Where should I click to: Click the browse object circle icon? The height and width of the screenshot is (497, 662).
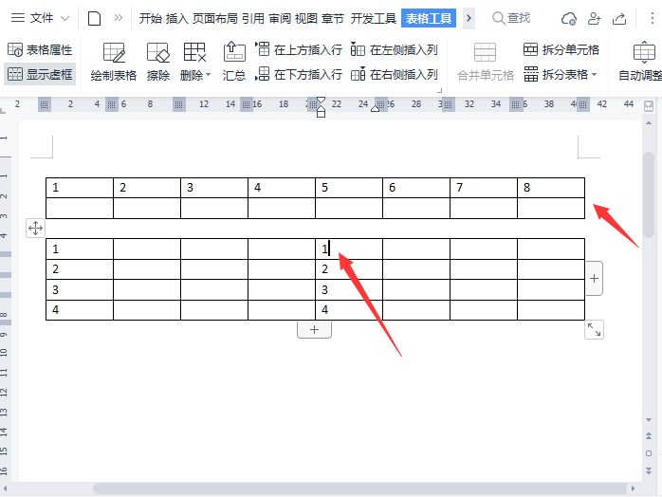(x=649, y=453)
